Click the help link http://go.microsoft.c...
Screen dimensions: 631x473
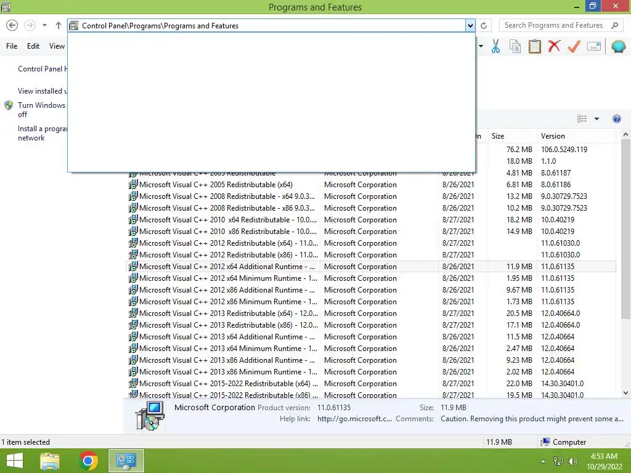click(x=354, y=419)
